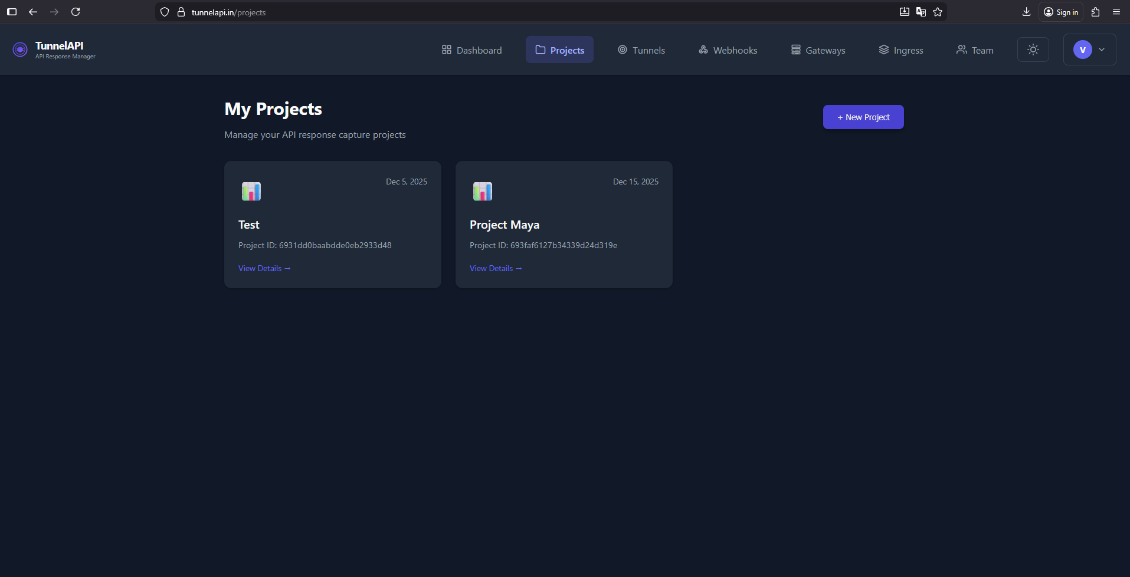
Task: Click the browser Sign in button
Action: click(x=1061, y=12)
